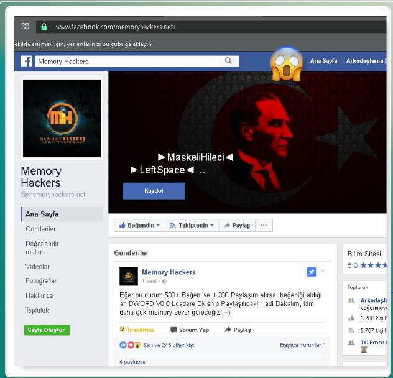Open the Gönderiler sidebar section
393x378 pixels.
click(40, 229)
